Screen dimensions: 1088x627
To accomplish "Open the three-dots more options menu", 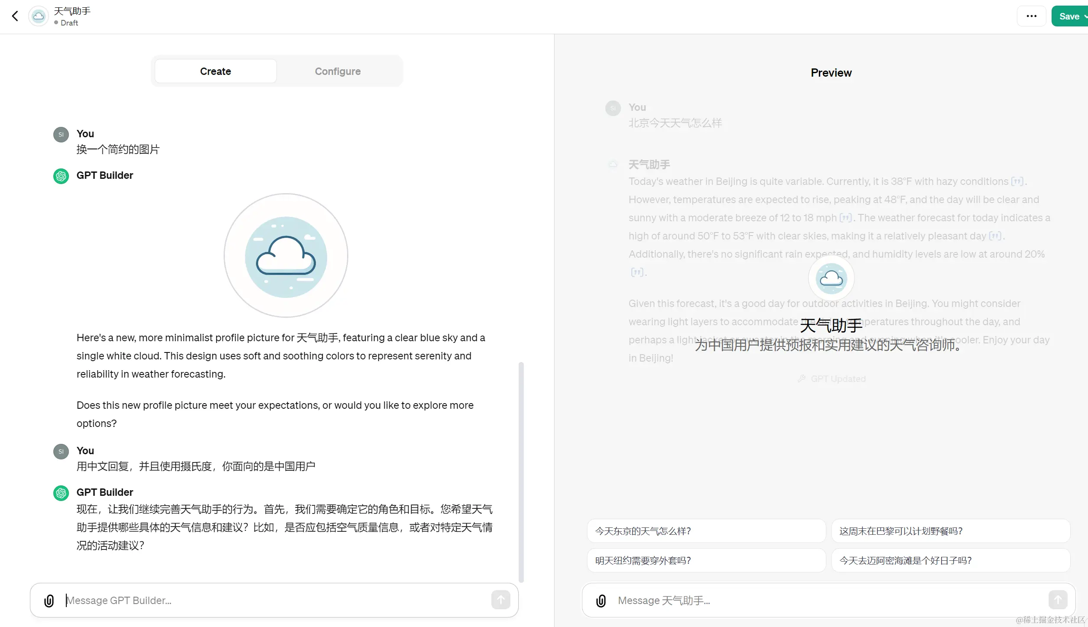I will pos(1031,16).
